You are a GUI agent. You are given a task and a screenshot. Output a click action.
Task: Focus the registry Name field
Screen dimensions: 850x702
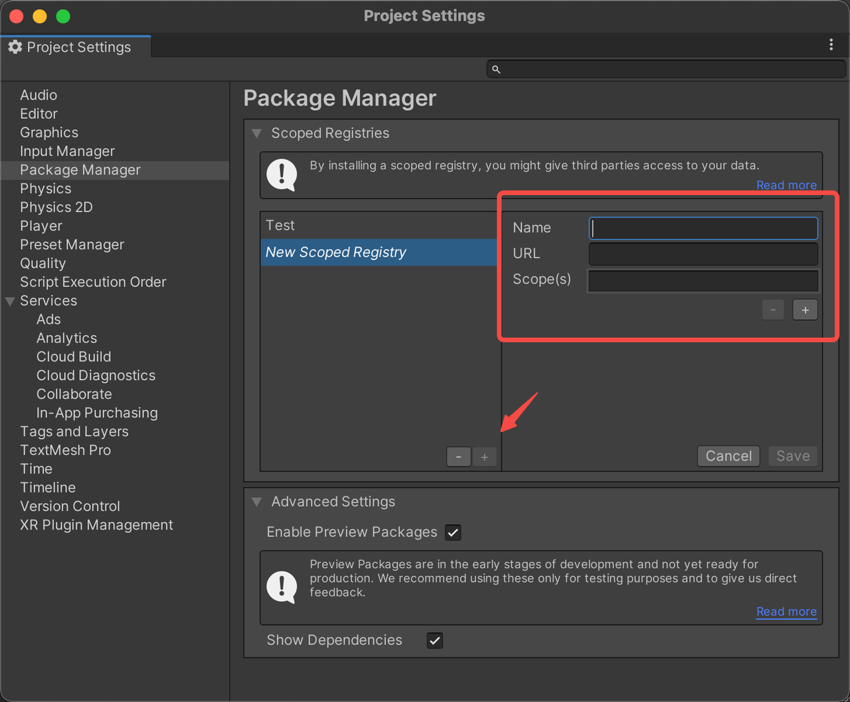[703, 228]
